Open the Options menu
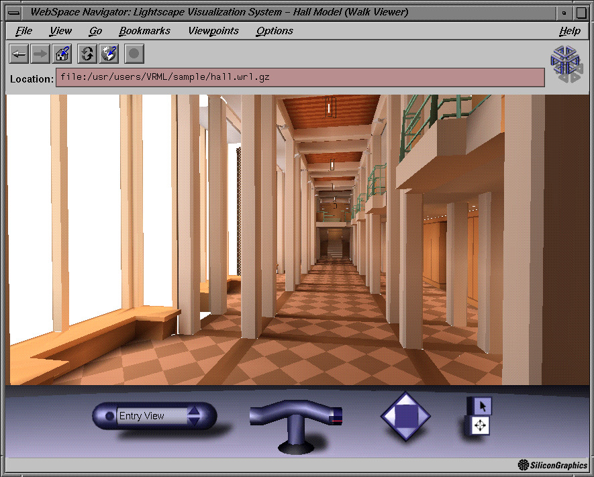This screenshot has width=594, height=477. 275,31
